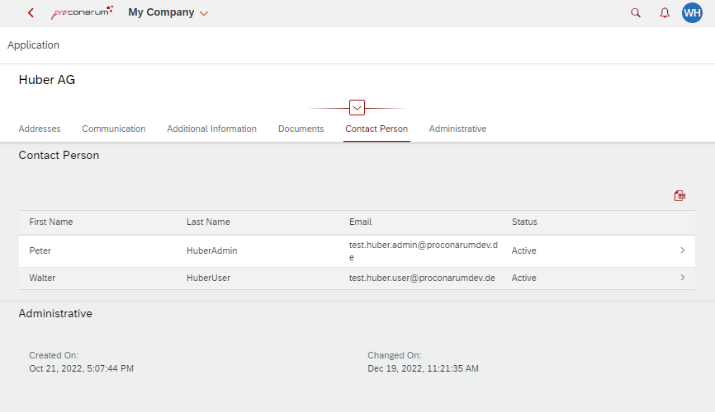The image size is (715, 412).
Task: Select the 'HuberUser' last name cell
Action: tap(208, 279)
